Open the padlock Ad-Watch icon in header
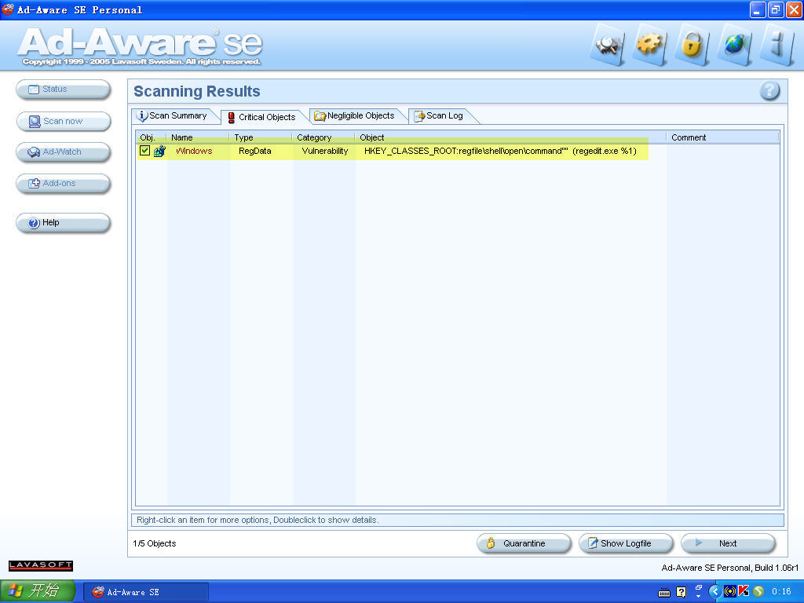Screen dimensions: 804x603 (x=693, y=46)
